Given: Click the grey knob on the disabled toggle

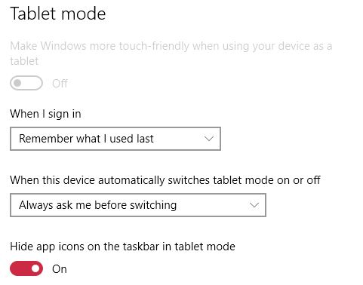Looking at the screenshot, I should [17, 83].
